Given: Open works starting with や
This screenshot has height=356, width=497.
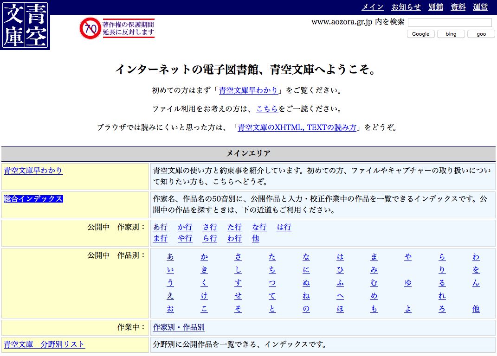Looking at the screenshot, I should 408,257.
